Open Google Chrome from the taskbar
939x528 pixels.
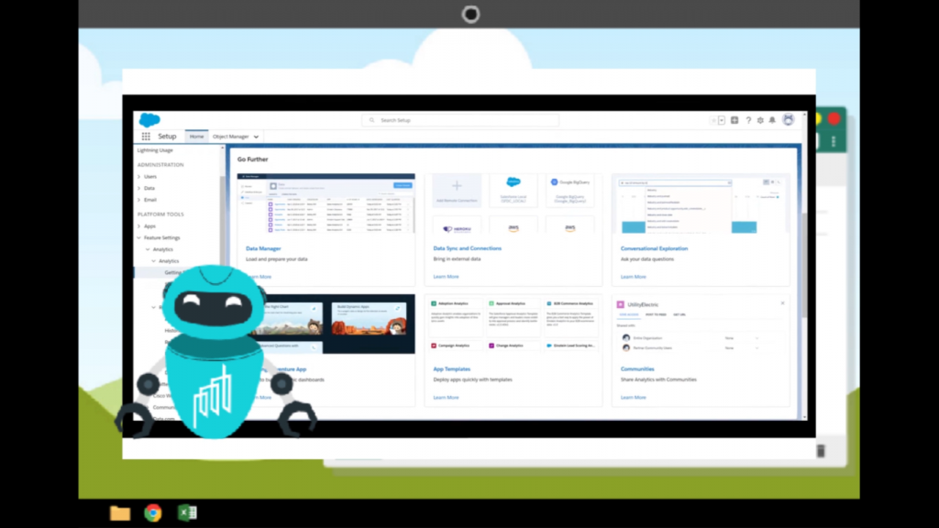[x=153, y=513]
